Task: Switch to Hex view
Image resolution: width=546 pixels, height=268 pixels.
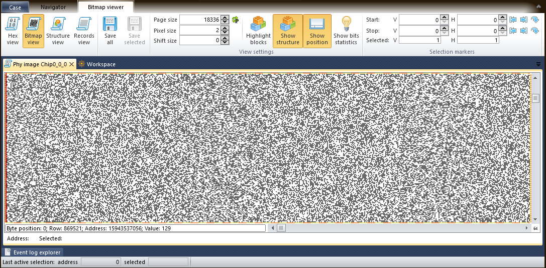Action: 13,31
